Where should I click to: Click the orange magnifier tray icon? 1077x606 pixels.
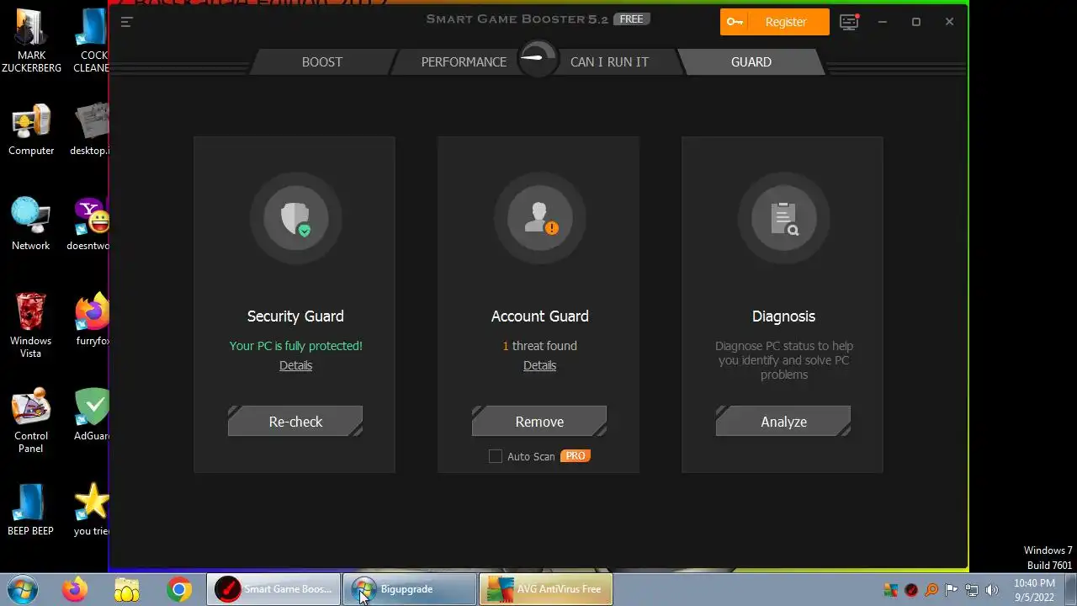(931, 590)
